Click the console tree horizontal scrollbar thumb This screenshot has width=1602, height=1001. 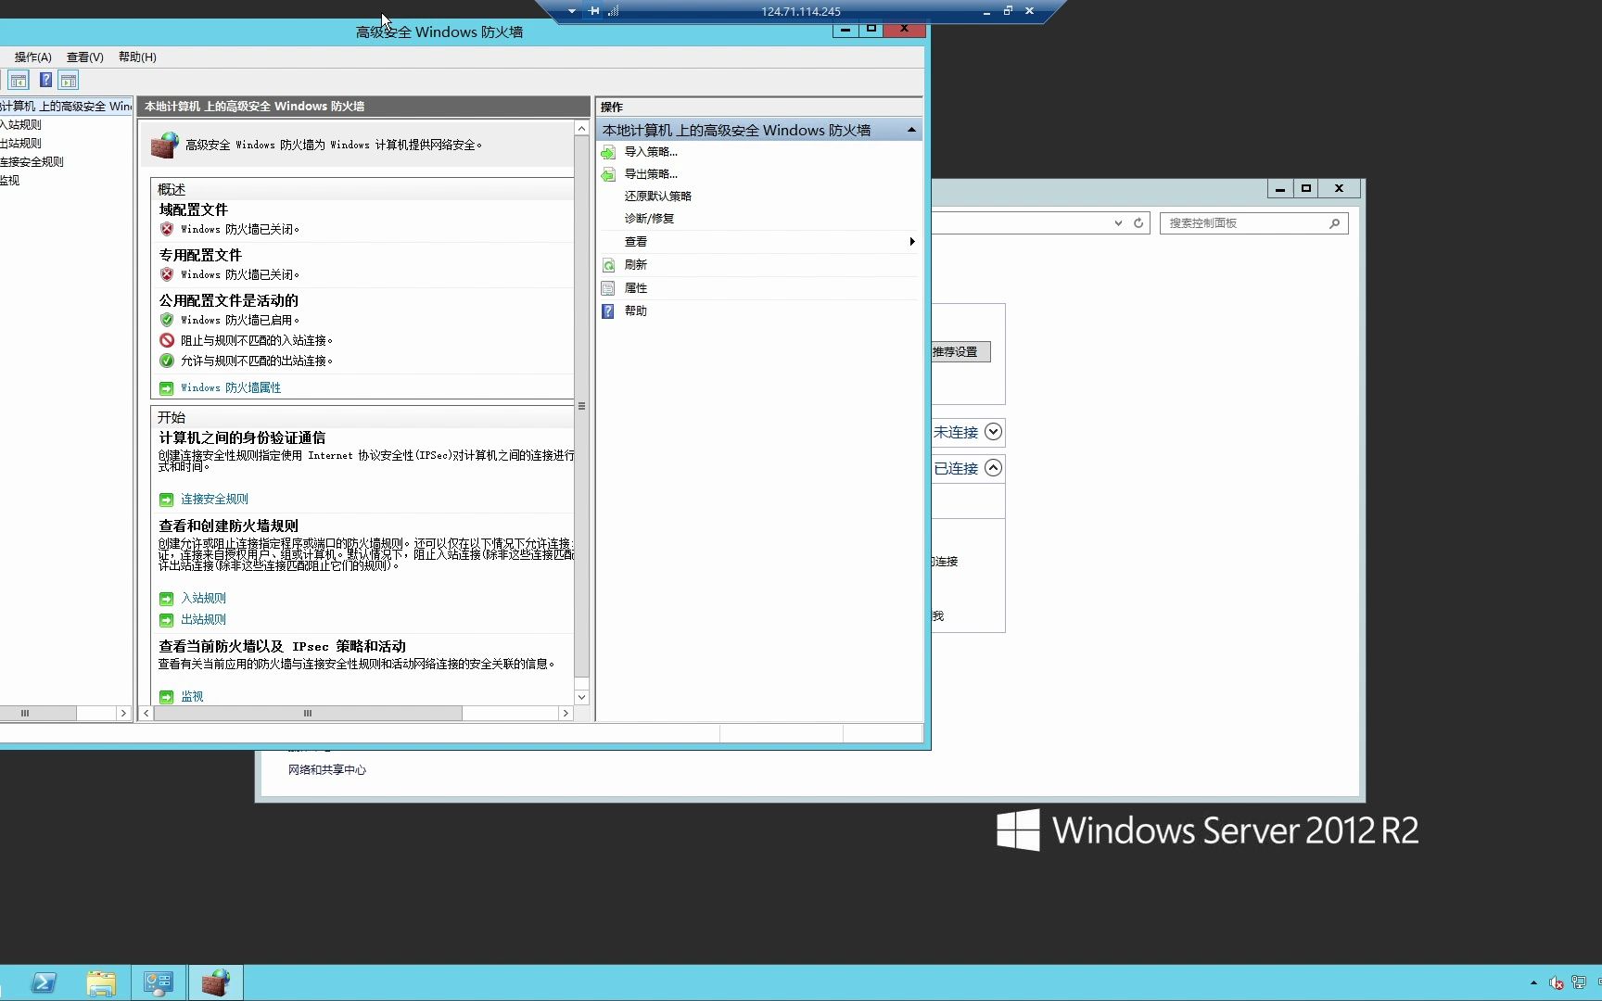coord(38,714)
